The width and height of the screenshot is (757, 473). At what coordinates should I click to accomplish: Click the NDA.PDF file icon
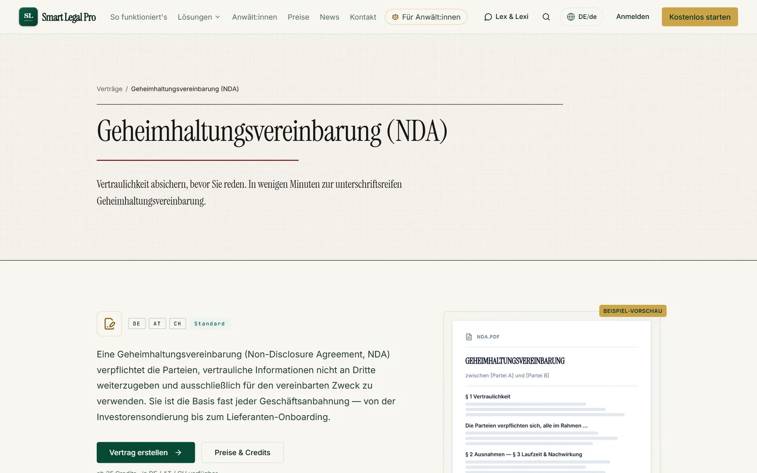[469, 337]
